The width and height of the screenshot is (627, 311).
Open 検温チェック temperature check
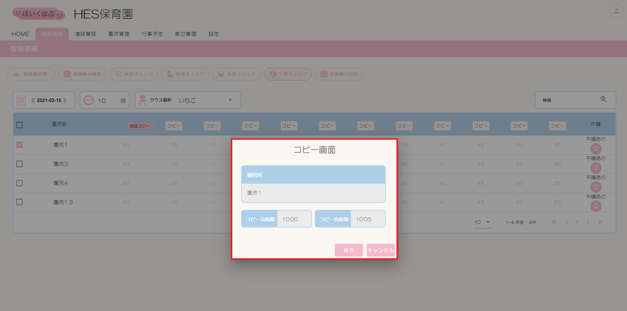click(134, 74)
